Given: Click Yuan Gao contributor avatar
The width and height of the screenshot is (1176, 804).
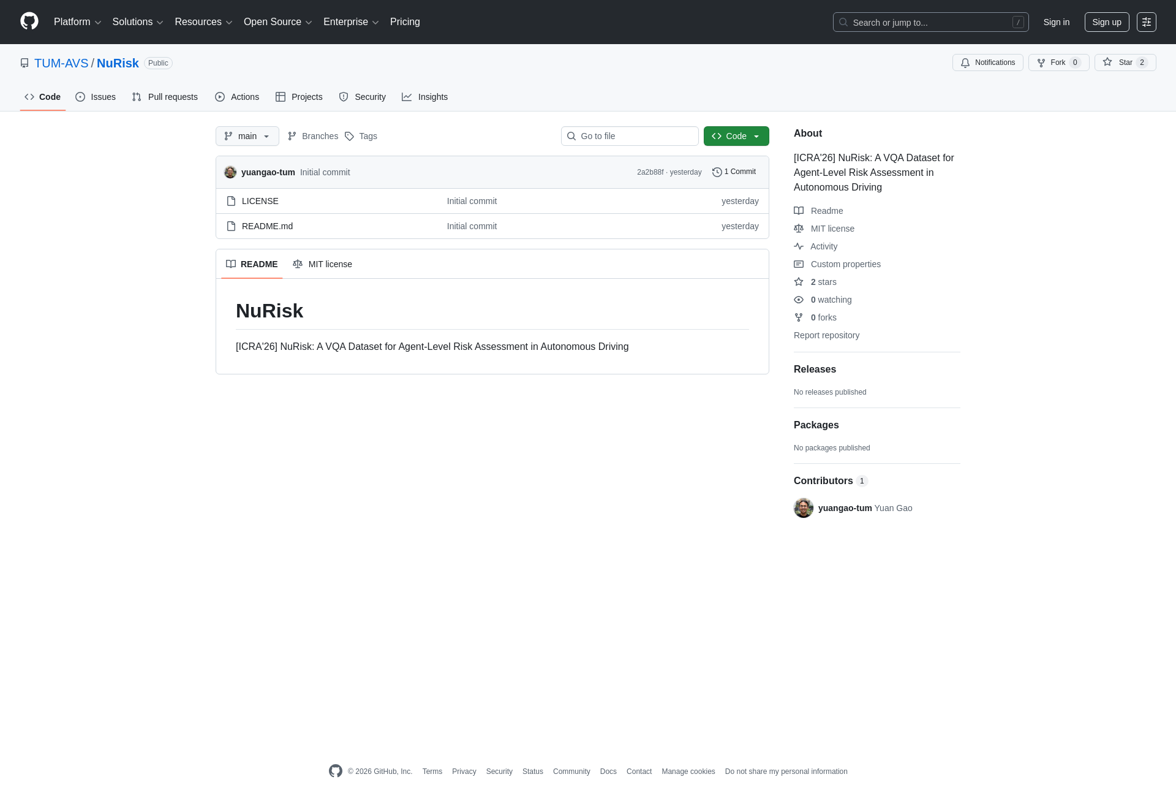Looking at the screenshot, I should [804, 508].
